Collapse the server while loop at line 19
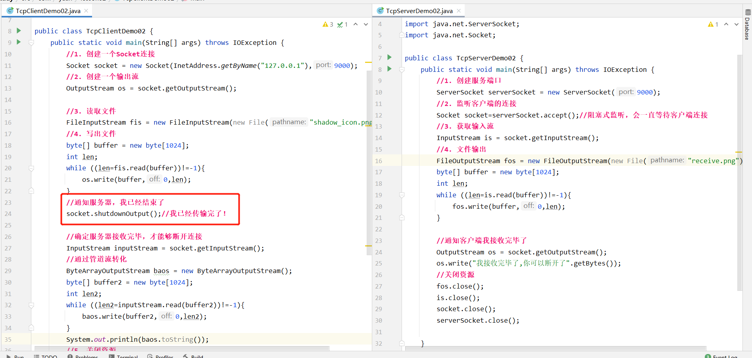The image size is (752, 358). [x=402, y=195]
